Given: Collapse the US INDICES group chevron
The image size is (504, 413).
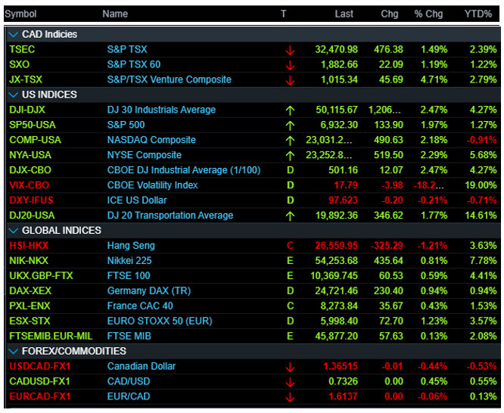Looking at the screenshot, I should tap(13, 95).
